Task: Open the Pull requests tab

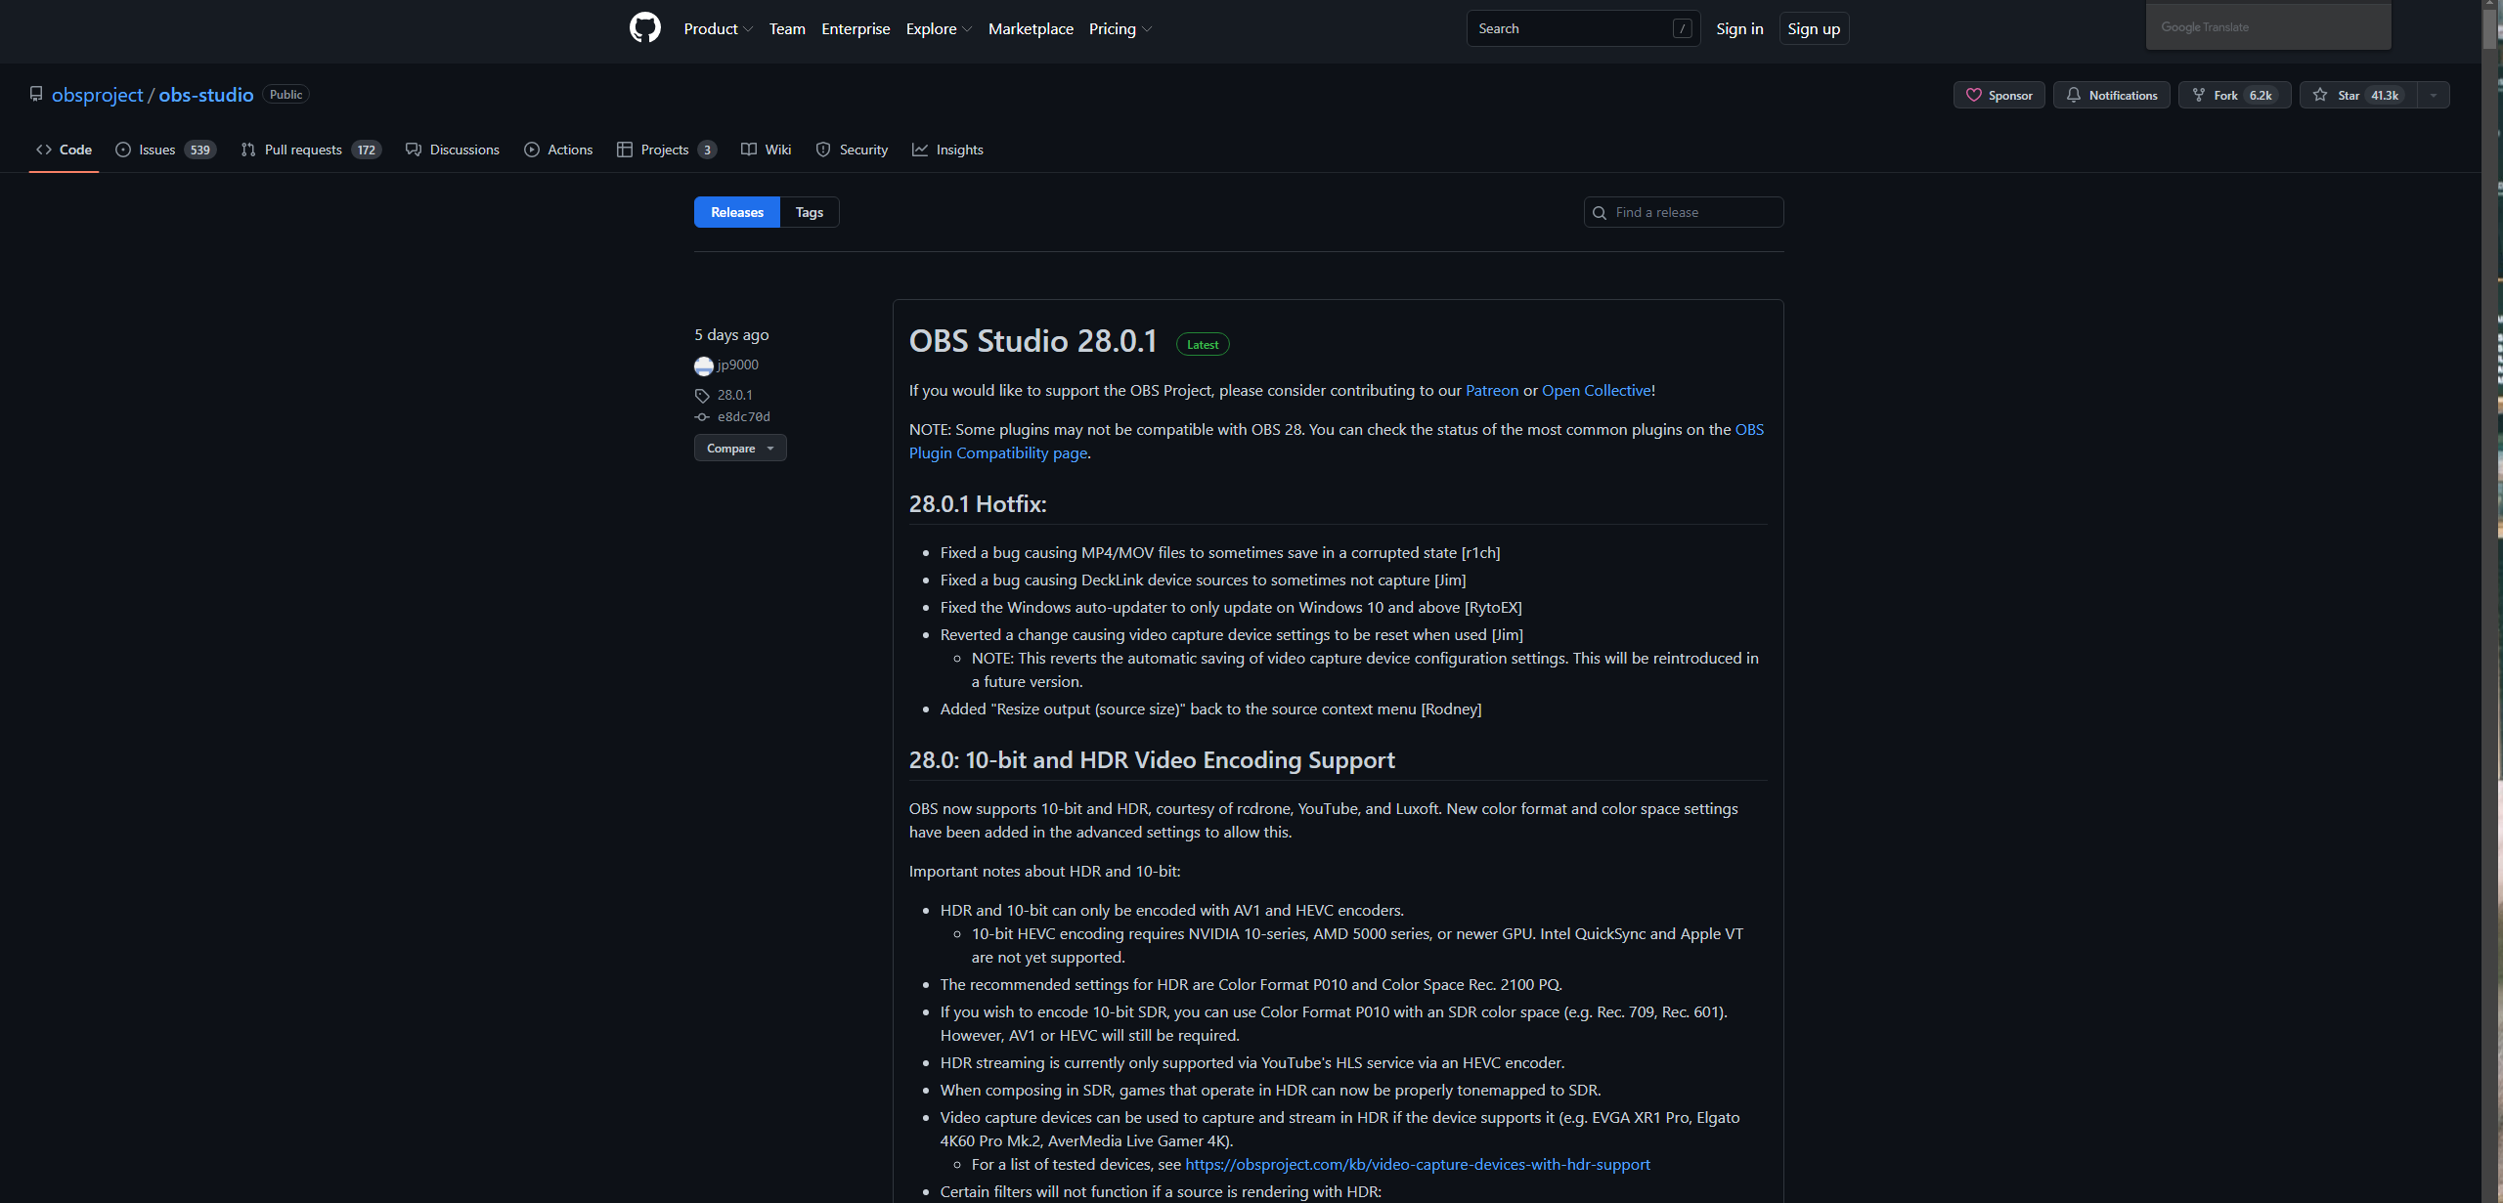Action: (x=309, y=150)
